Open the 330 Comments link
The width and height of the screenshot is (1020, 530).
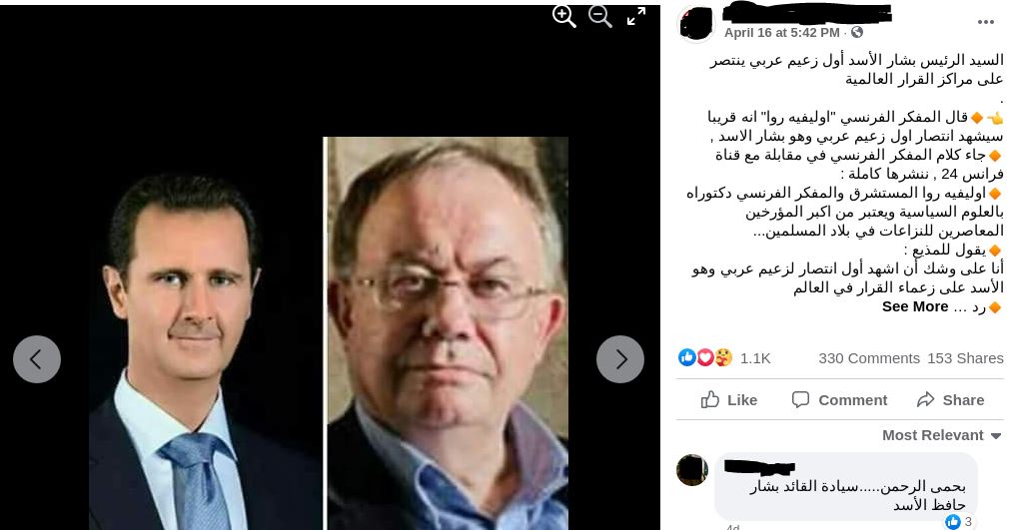click(x=869, y=358)
